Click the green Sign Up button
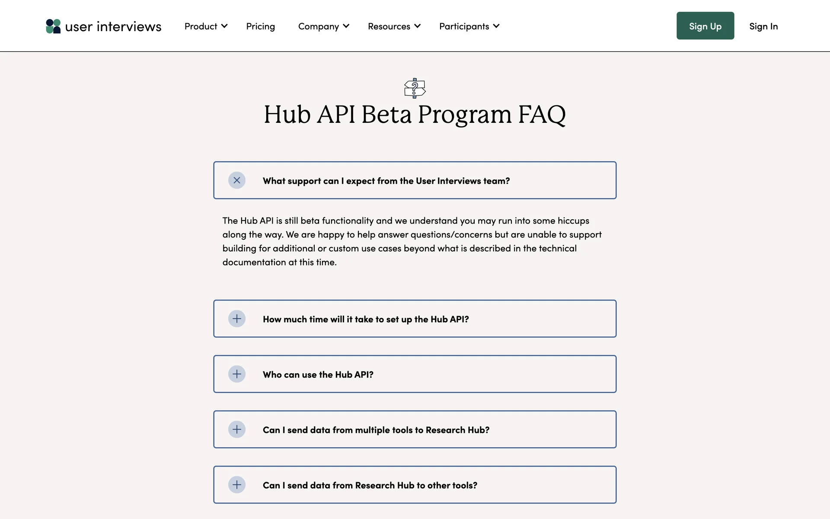Screen dimensions: 830x519 [705, 26]
